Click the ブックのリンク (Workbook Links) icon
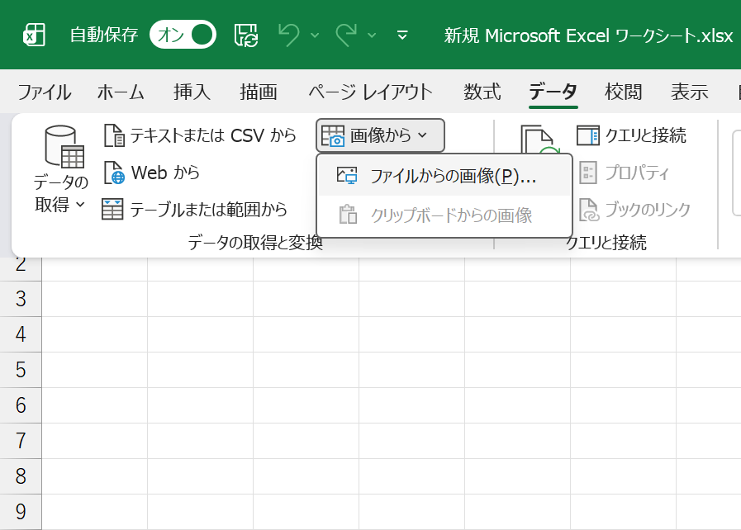 pyautogui.click(x=588, y=210)
